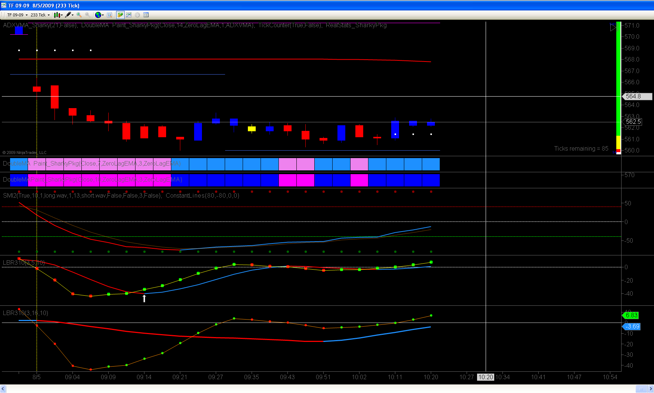Select the RealStats_SharkyPkg label
This screenshot has width=654, height=393.
point(356,25)
